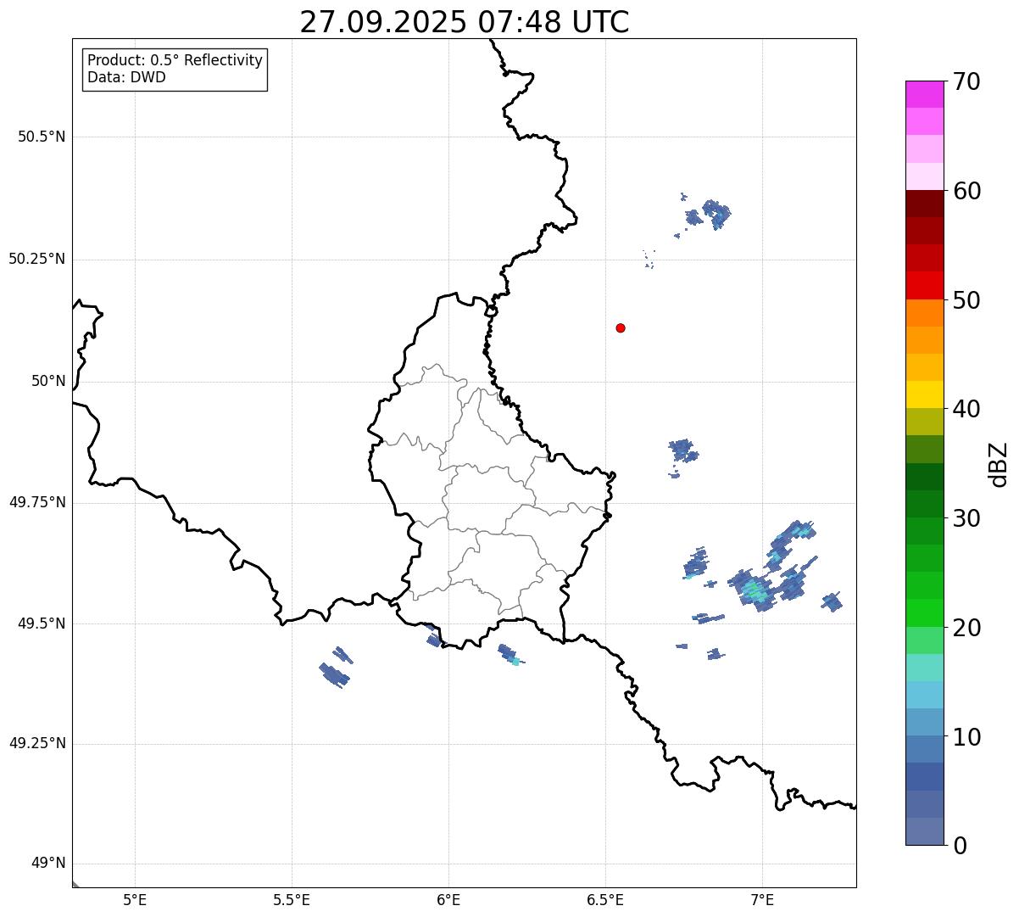This screenshot has height=917, width=1019.
Task: Click the latitude label '50.25°N'
Action: (37, 260)
